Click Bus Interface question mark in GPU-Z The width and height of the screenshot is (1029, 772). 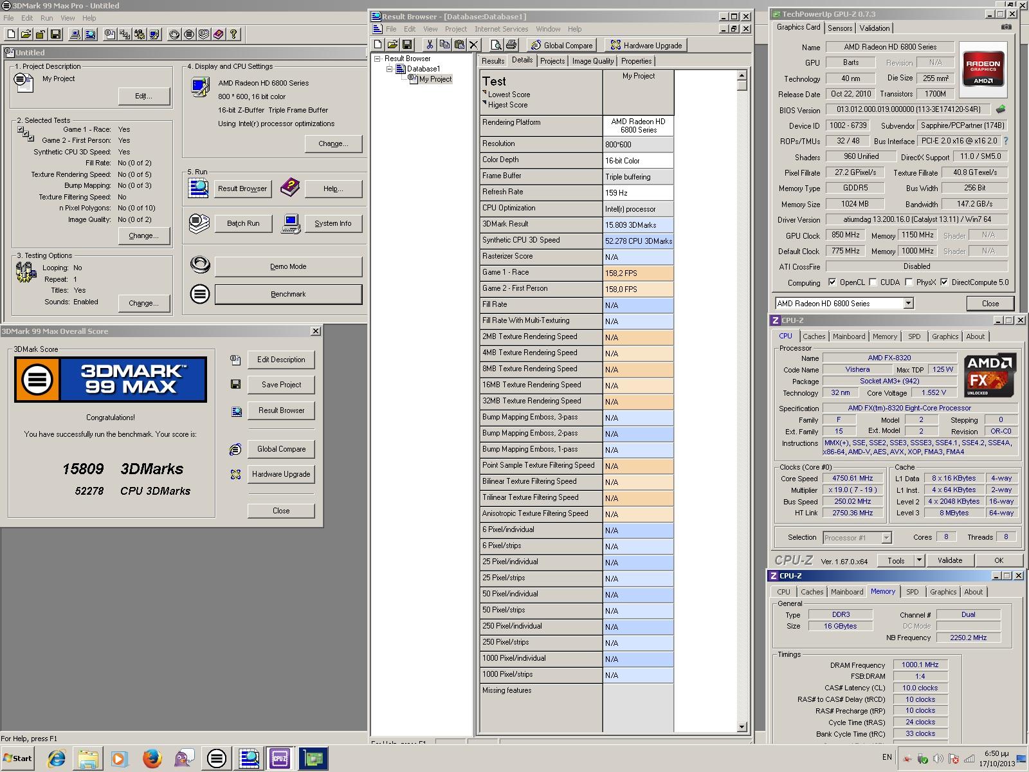click(1006, 141)
